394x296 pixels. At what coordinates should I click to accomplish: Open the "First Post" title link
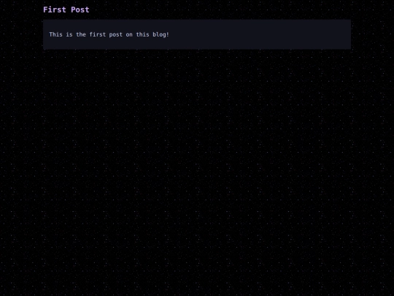[x=66, y=10]
